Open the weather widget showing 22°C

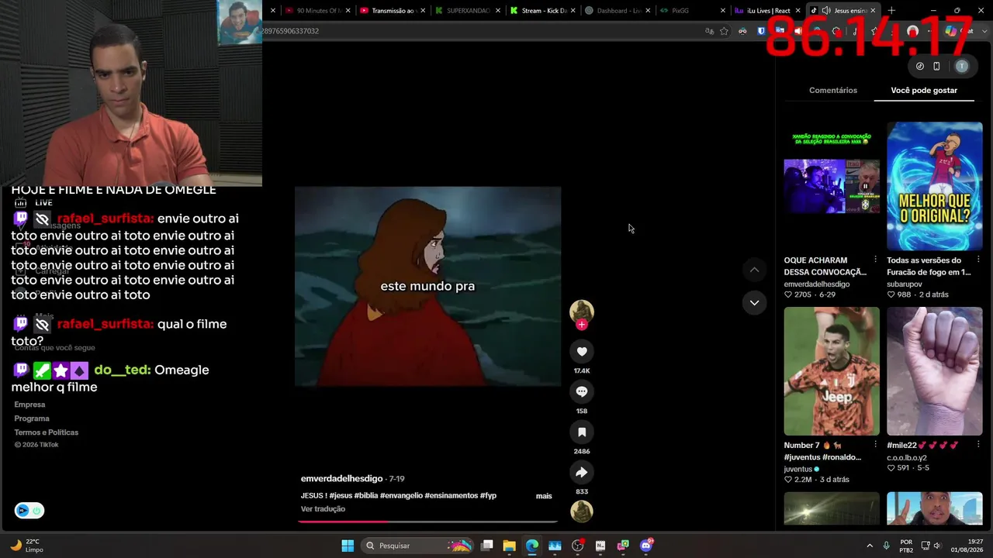coord(26,546)
